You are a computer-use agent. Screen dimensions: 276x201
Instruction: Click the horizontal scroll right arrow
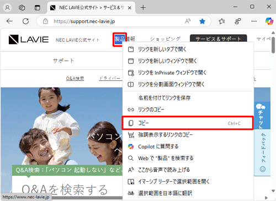click(x=266, y=198)
